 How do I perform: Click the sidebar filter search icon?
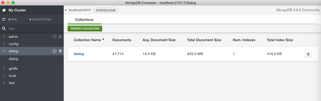(x=4, y=29)
